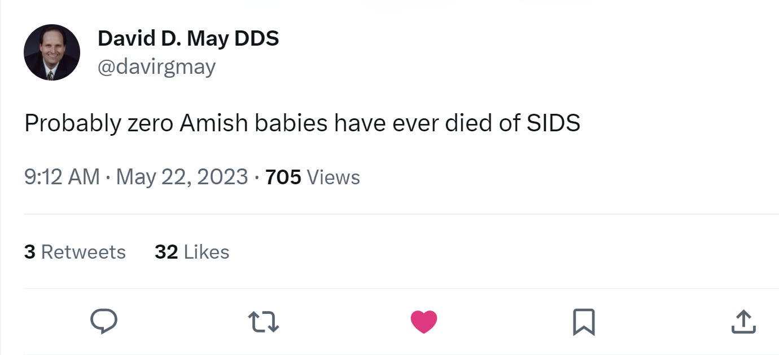Click the 9:12 AM timestamp
The width and height of the screenshot is (779, 355).
click(62, 177)
